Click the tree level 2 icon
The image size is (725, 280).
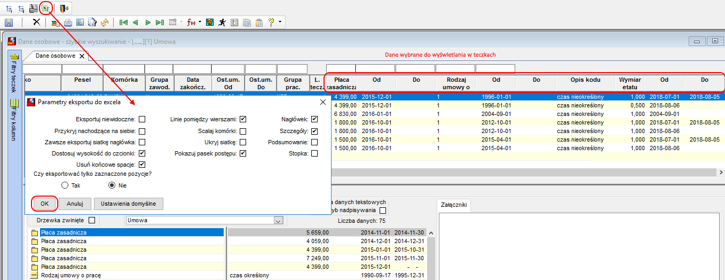click(x=21, y=9)
